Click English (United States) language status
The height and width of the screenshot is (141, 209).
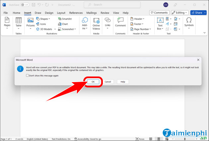coord(37,139)
